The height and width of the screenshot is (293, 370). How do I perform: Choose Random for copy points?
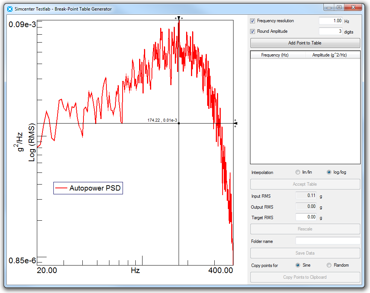click(329, 265)
